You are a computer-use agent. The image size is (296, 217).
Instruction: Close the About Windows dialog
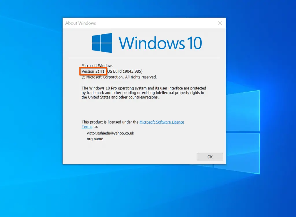coord(220,23)
